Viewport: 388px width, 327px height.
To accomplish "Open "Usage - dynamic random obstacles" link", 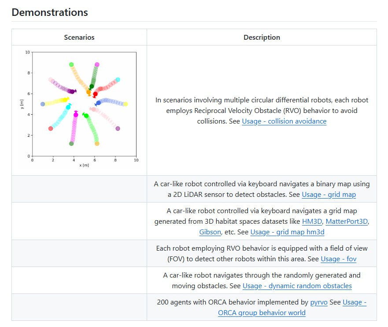I will 297,286.
